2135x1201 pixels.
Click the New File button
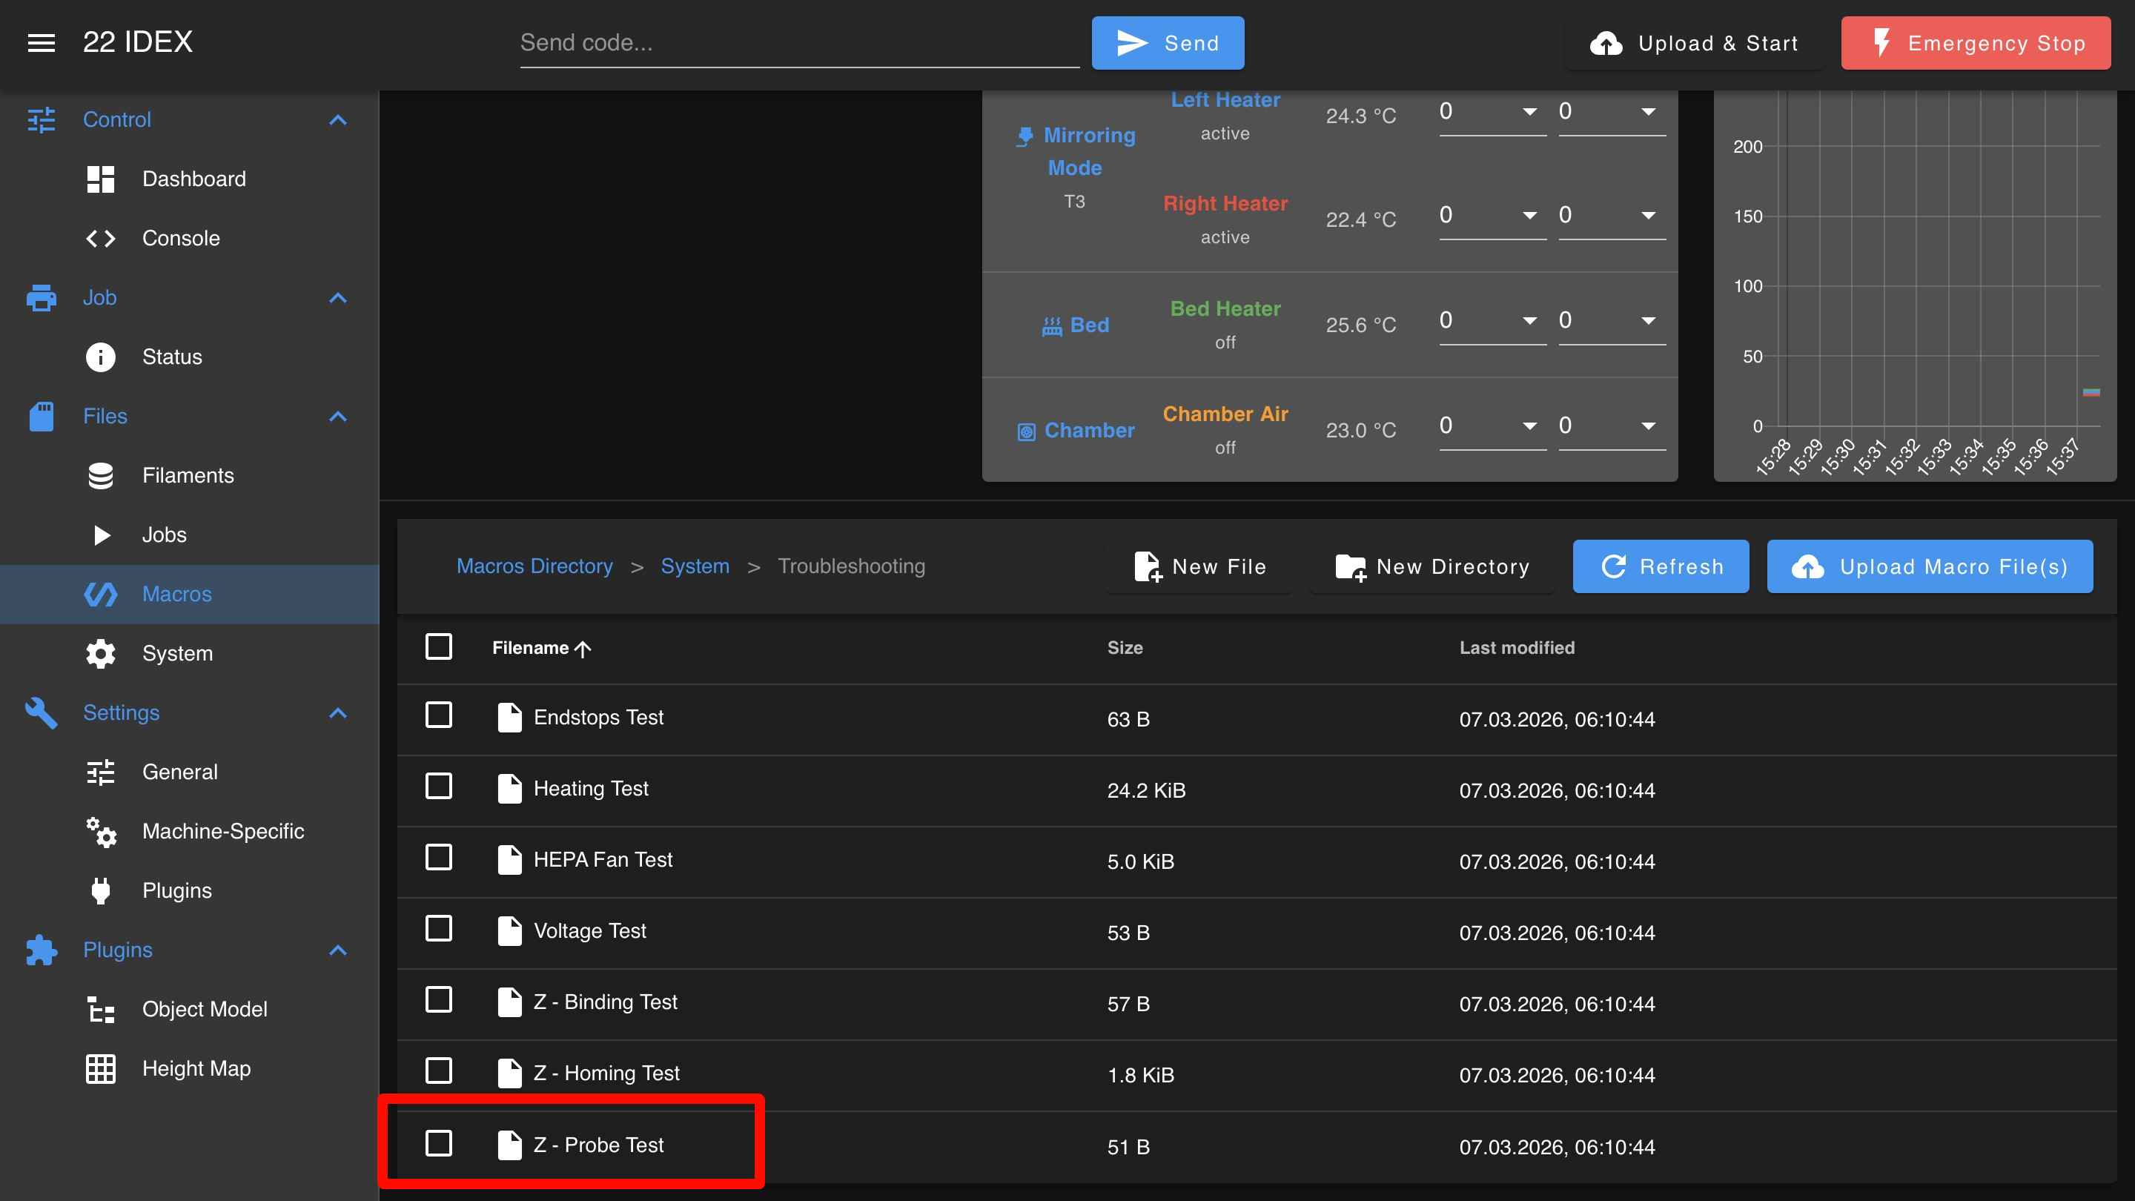click(x=1199, y=567)
